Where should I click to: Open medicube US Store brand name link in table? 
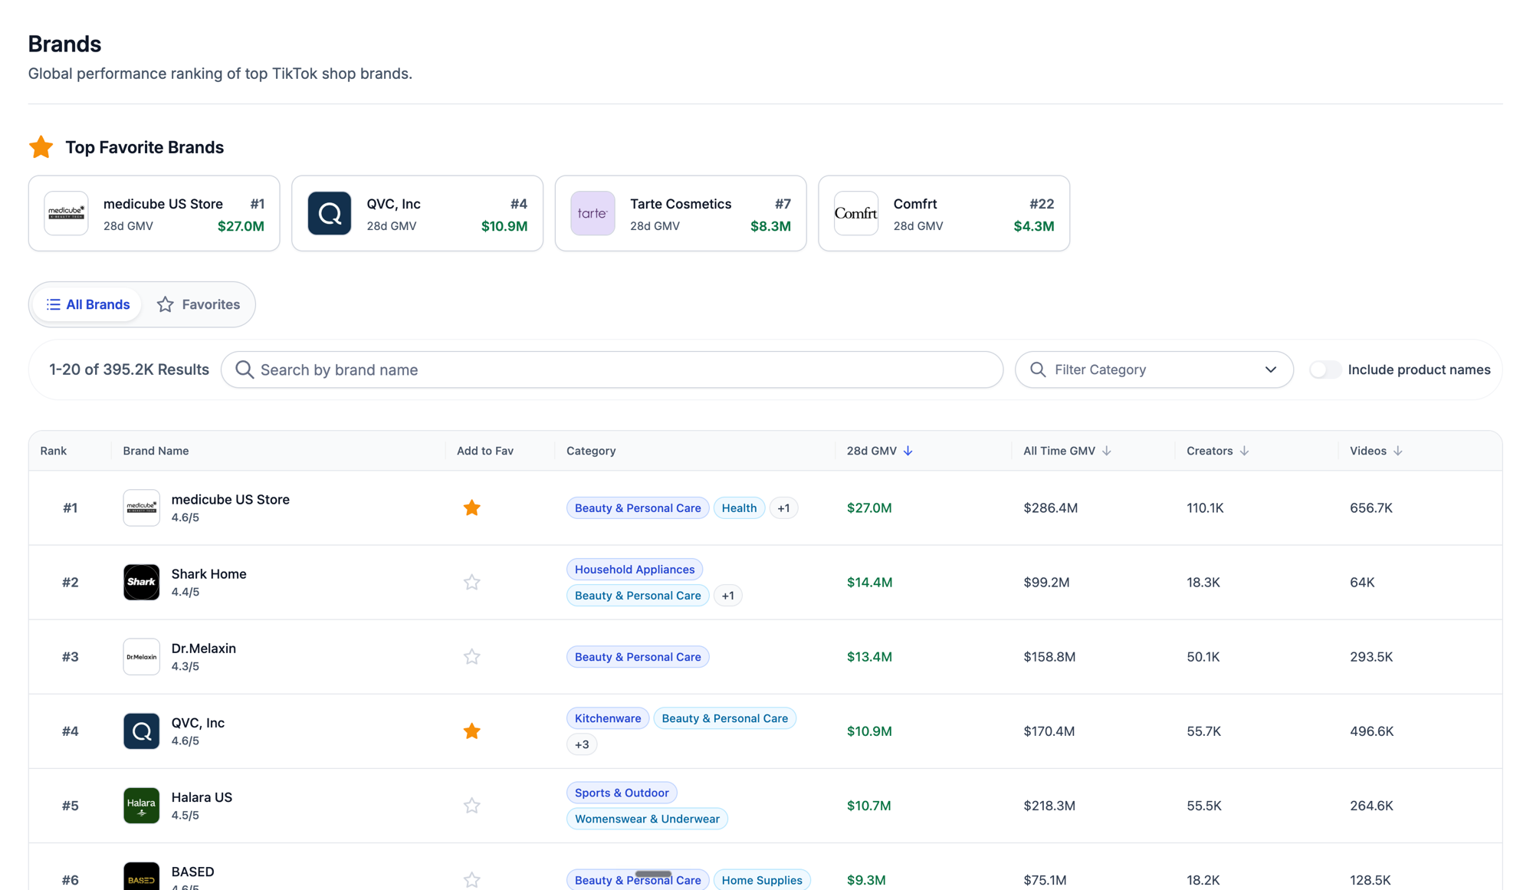click(231, 499)
